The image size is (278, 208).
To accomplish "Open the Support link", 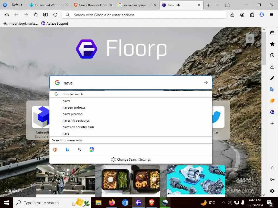I will point(244,179).
